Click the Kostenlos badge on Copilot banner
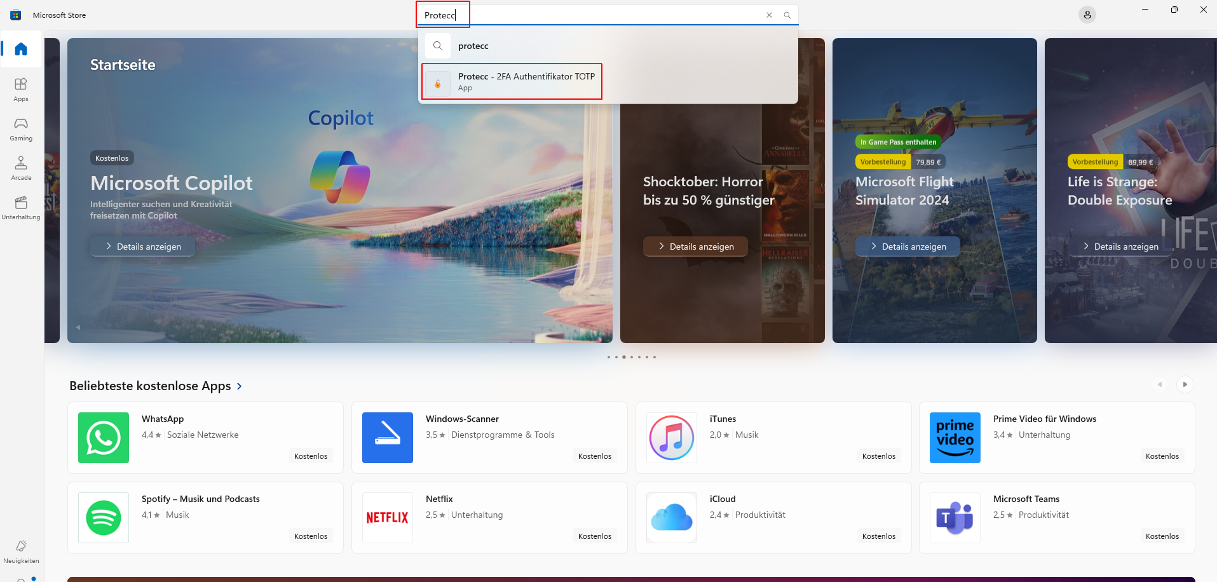The image size is (1217, 582). [112, 158]
